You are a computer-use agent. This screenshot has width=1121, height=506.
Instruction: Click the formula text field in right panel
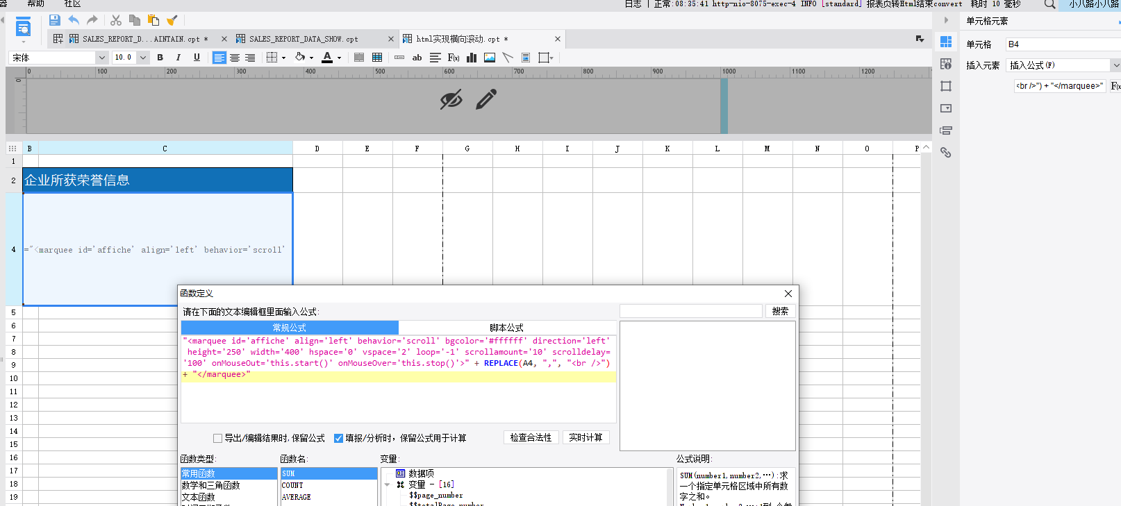coord(1059,86)
